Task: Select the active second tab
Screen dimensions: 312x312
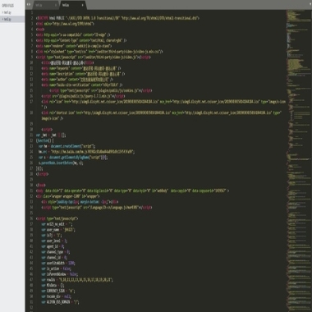Action: (72, 5)
